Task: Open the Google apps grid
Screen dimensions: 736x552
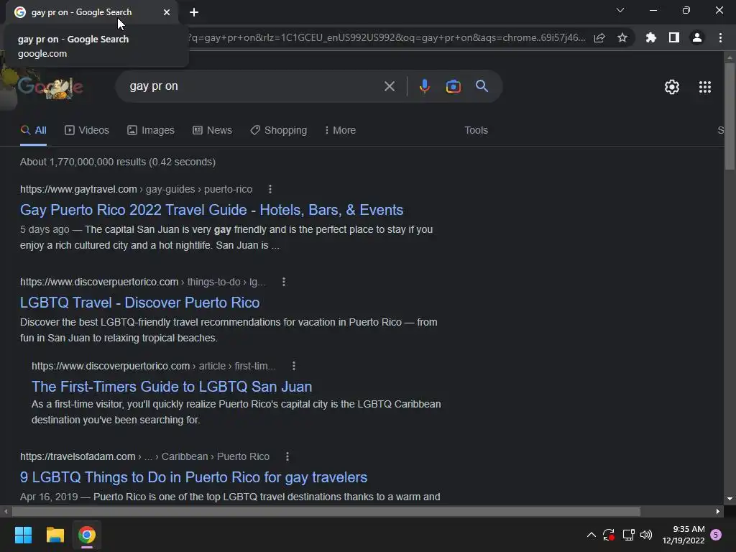Action: click(704, 87)
